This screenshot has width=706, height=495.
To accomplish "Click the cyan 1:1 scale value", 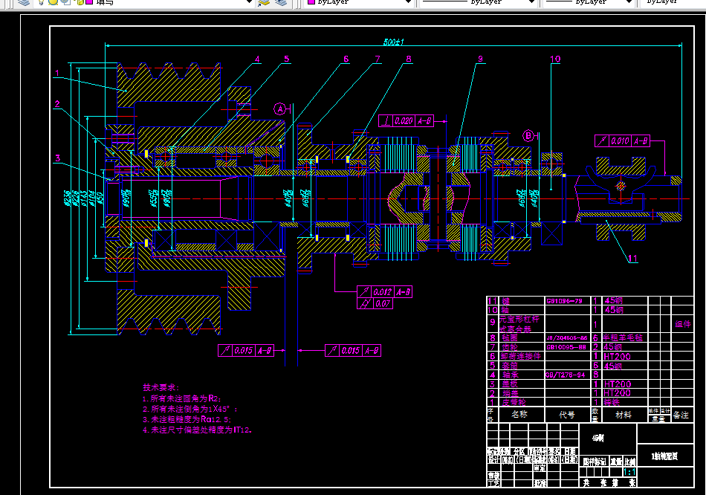I will click(629, 472).
